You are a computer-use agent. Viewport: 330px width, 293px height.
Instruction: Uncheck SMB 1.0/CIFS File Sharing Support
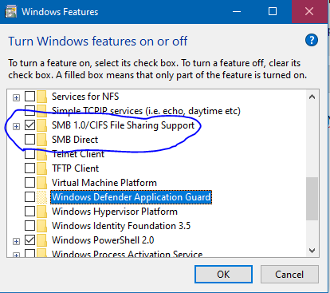click(x=29, y=125)
